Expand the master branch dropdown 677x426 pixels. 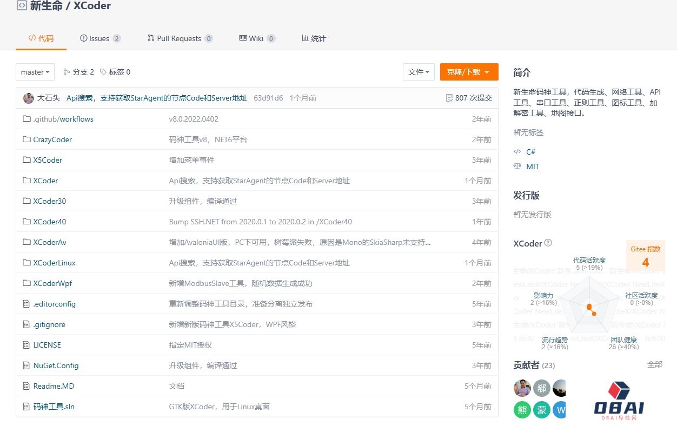tap(35, 72)
